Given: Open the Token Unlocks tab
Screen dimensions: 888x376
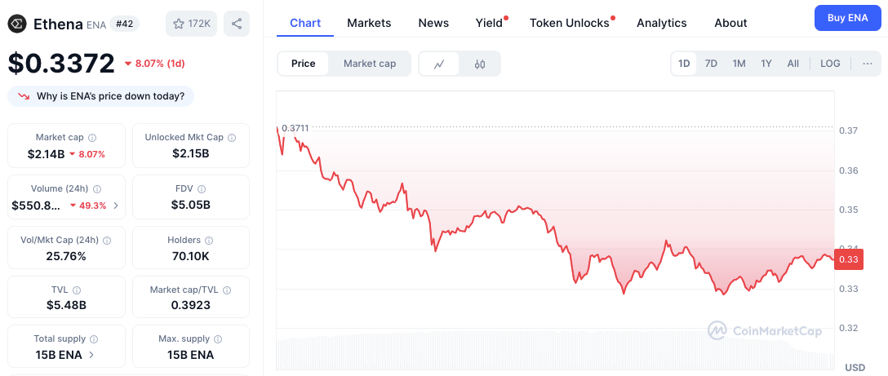Looking at the screenshot, I should click(x=570, y=23).
